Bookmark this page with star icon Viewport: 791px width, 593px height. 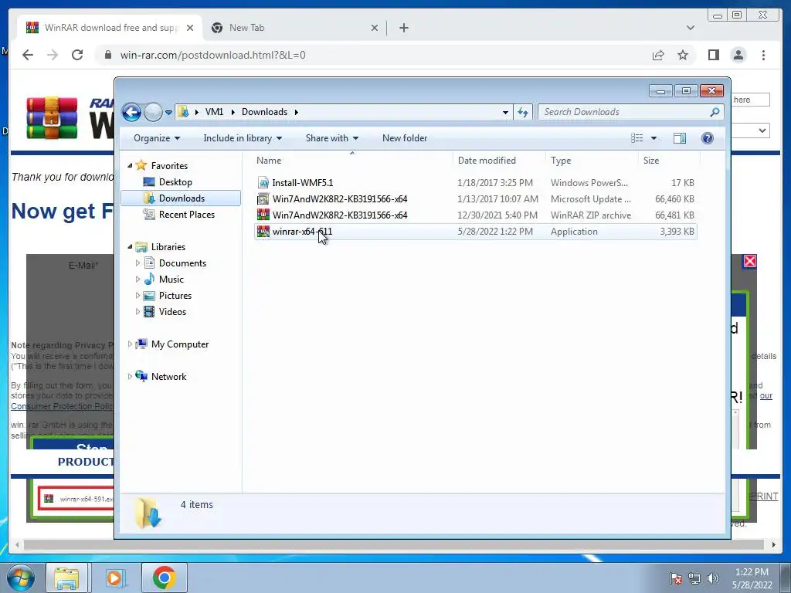[x=683, y=55]
